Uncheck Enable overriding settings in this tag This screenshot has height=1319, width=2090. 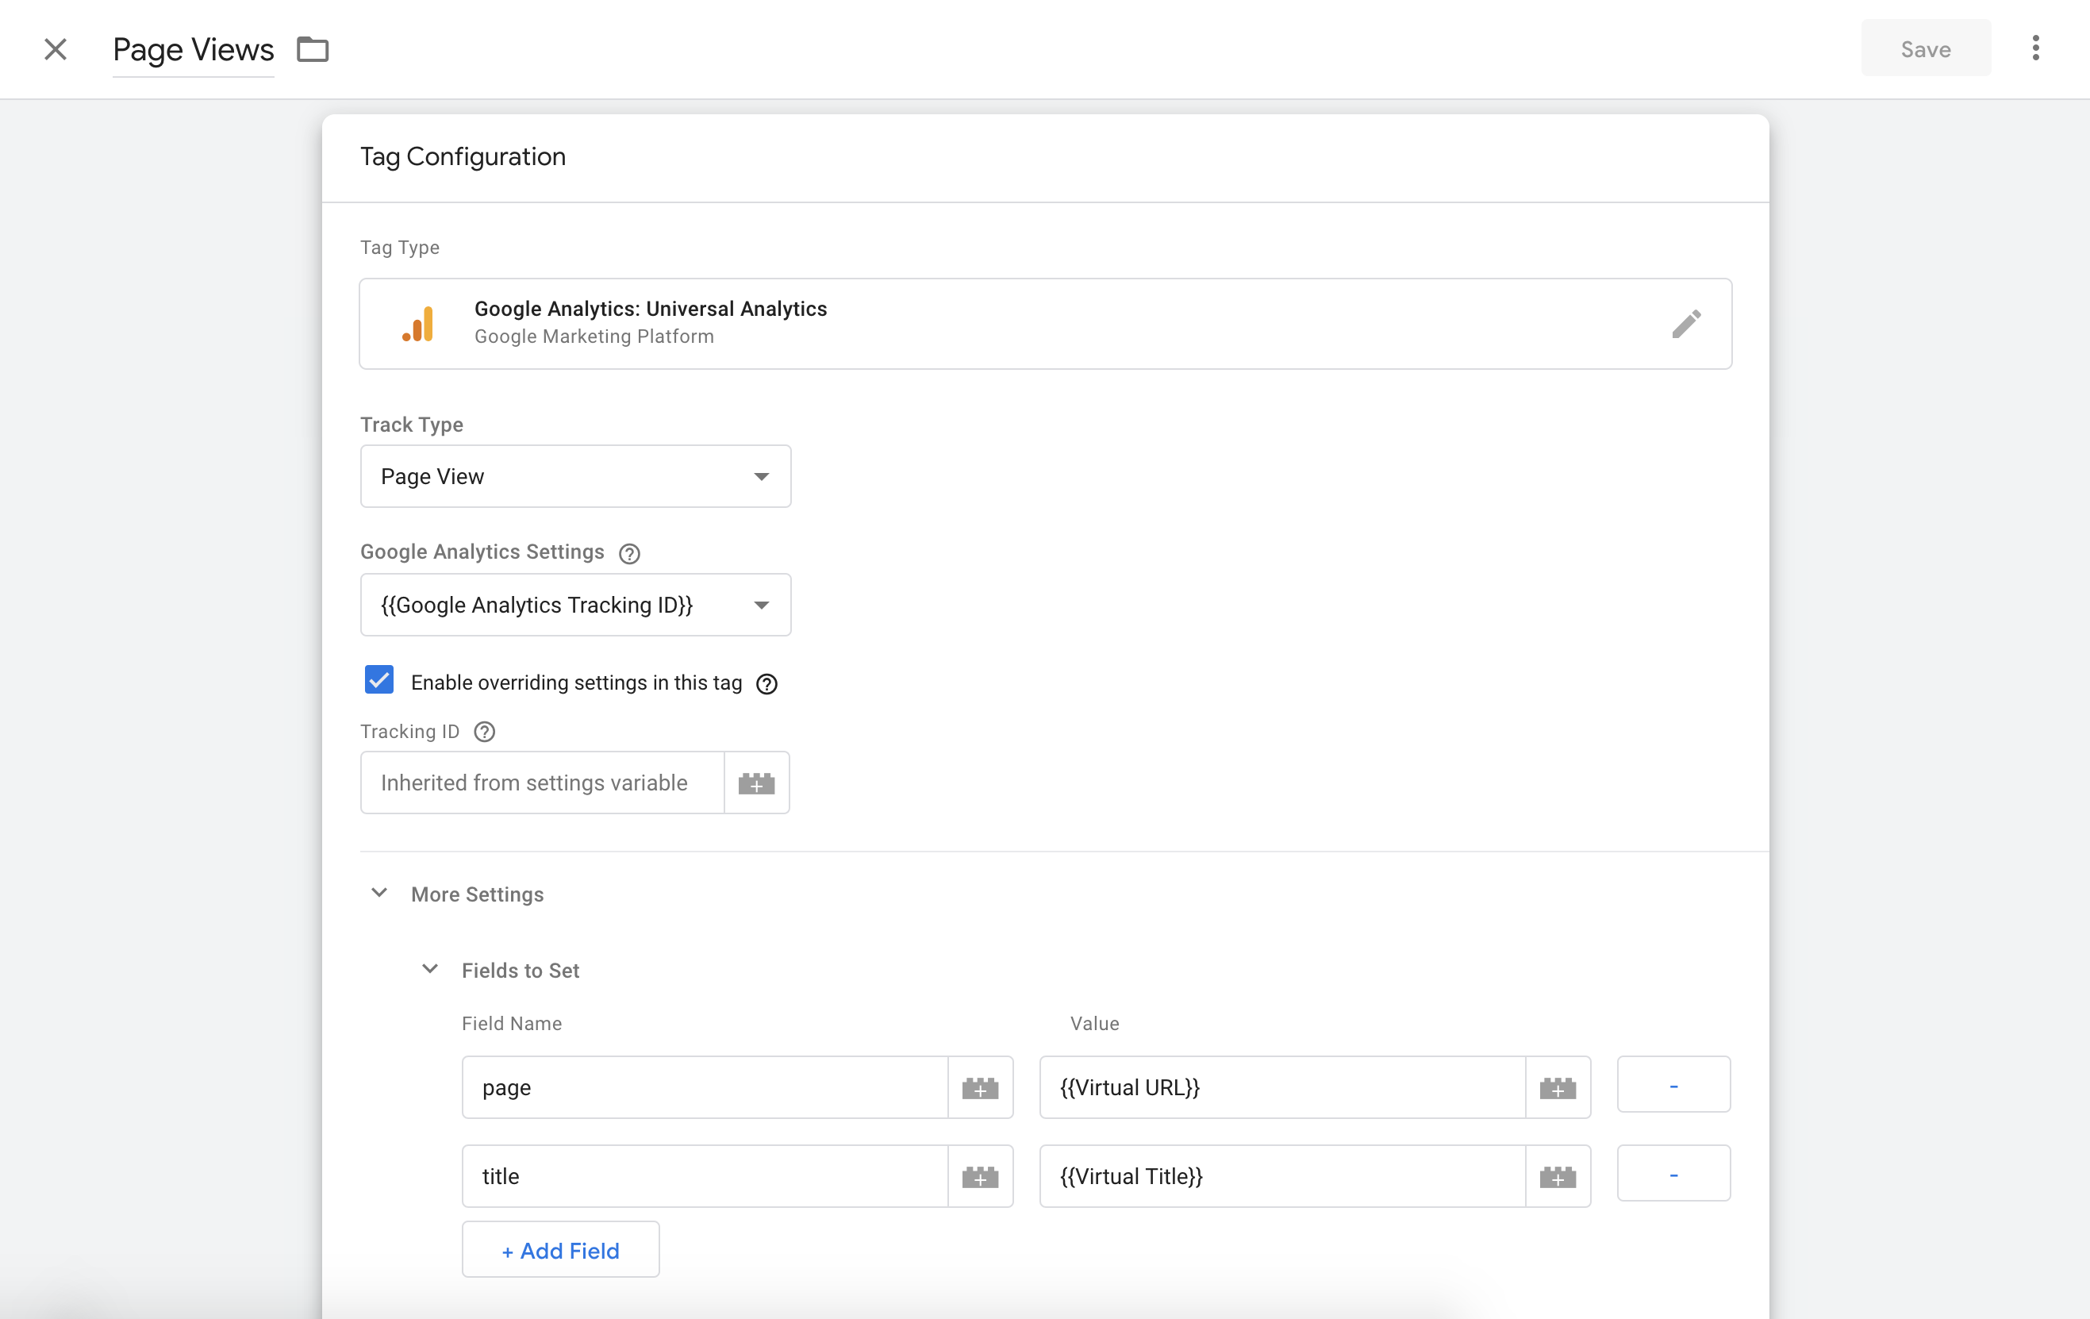(x=378, y=680)
